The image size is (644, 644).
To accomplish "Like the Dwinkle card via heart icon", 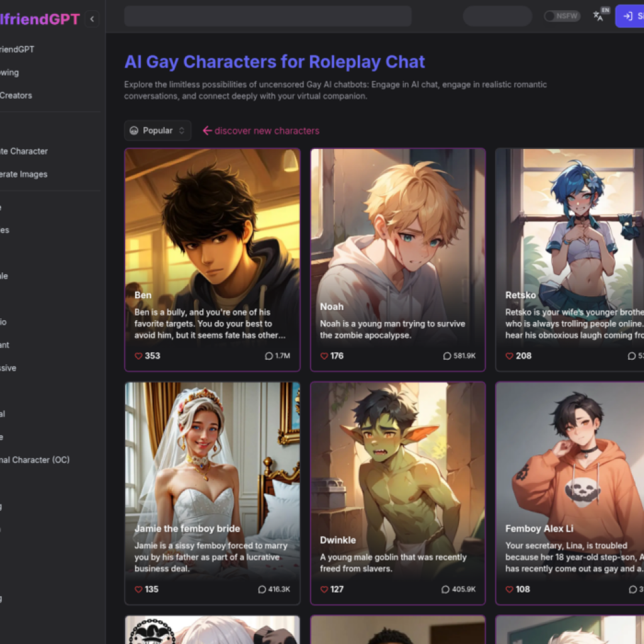I will (325, 589).
